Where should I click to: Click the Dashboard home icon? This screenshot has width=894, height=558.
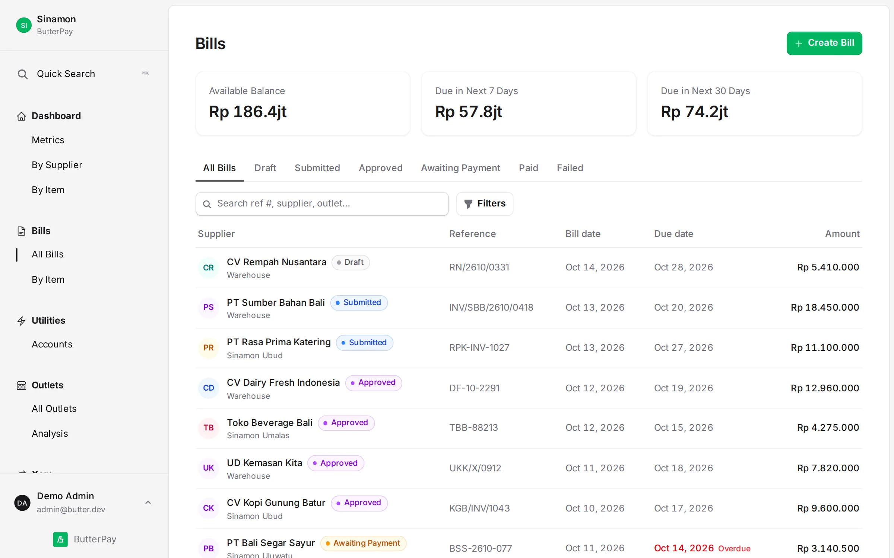click(22, 116)
